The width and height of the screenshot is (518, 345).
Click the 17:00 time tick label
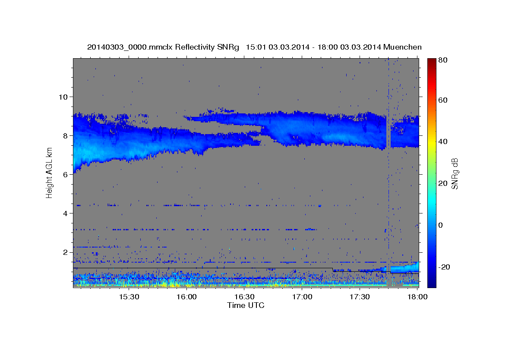pyautogui.click(x=302, y=297)
